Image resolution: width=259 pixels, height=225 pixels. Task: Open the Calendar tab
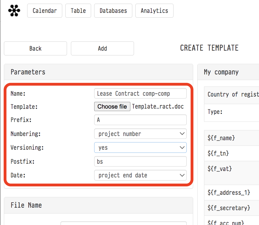click(x=45, y=11)
